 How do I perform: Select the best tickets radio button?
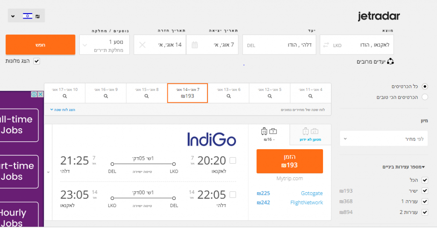tap(425, 97)
